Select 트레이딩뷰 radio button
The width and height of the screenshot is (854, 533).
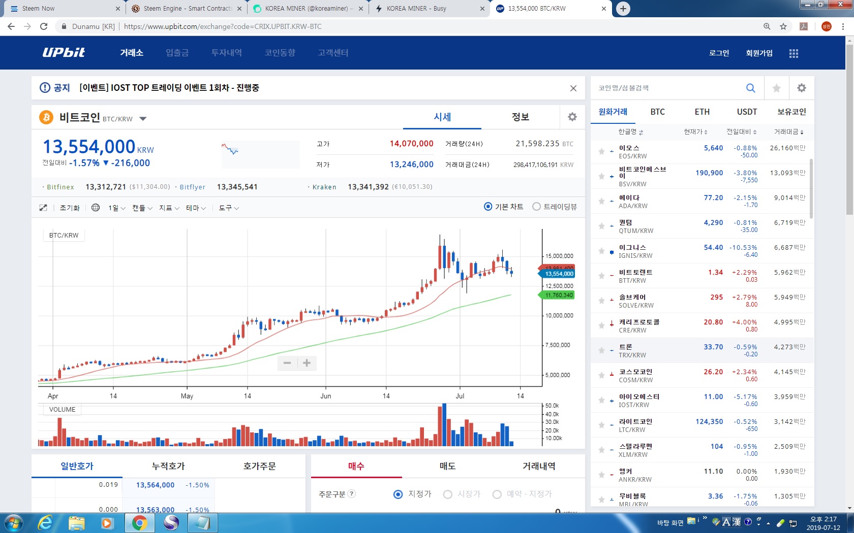click(x=536, y=207)
